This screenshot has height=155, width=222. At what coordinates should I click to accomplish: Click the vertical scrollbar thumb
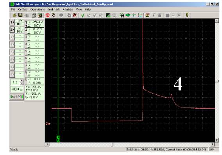coord(217,82)
